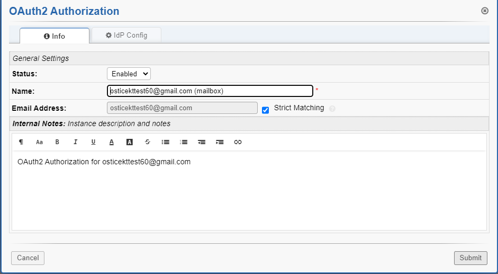Apply underline formatting to notes text

click(93, 142)
